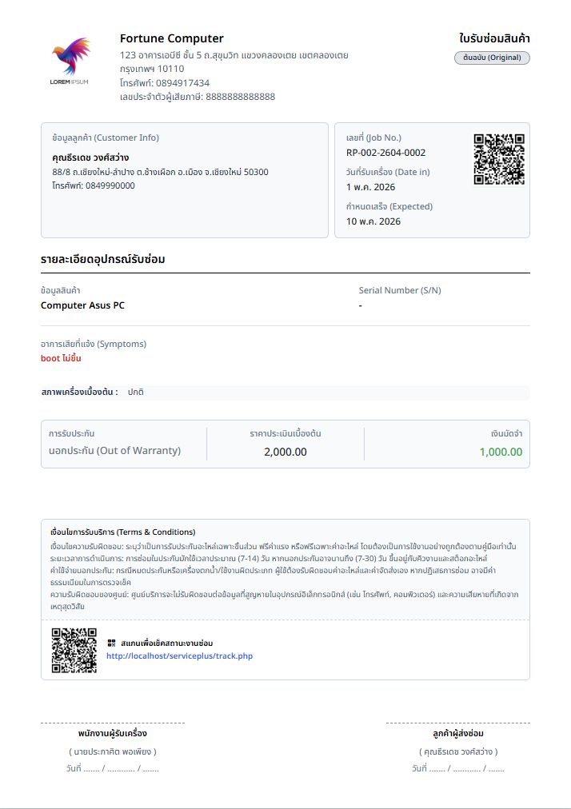The height and width of the screenshot is (809, 571).
Task: Click the Out of Warranty status text
Action: [114, 450]
